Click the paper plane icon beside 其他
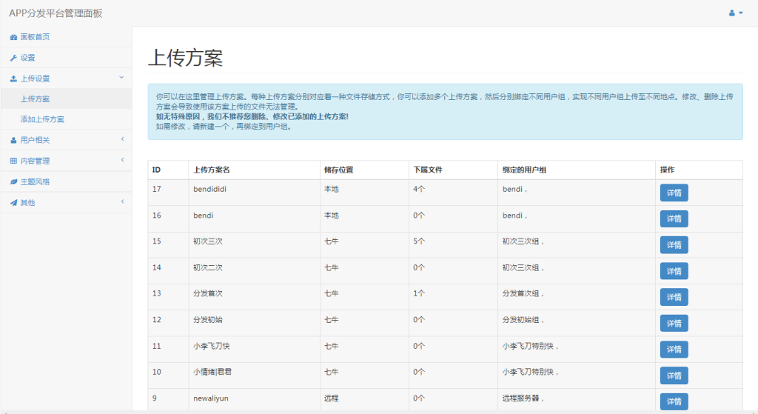The image size is (758, 414). 13,202
